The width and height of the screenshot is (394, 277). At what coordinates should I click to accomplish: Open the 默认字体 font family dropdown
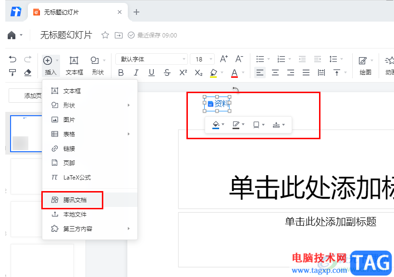(151, 59)
